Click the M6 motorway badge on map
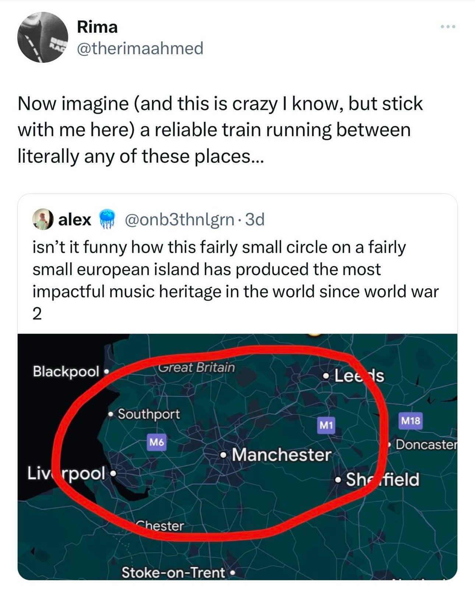This screenshot has width=475, height=593. pos(156,442)
